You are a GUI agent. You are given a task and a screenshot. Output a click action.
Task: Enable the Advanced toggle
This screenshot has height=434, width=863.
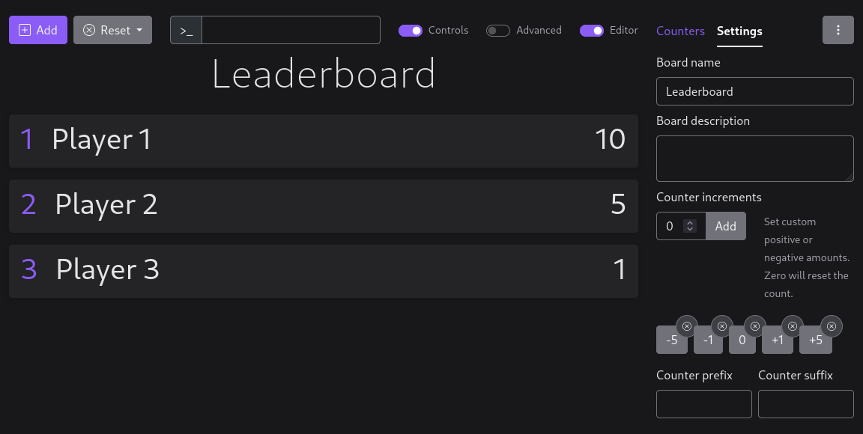pyautogui.click(x=497, y=31)
